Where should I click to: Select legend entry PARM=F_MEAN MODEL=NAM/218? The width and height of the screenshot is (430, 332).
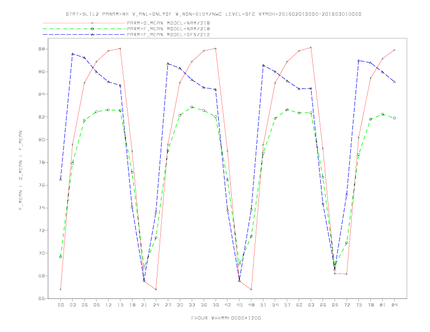[x=168, y=29]
